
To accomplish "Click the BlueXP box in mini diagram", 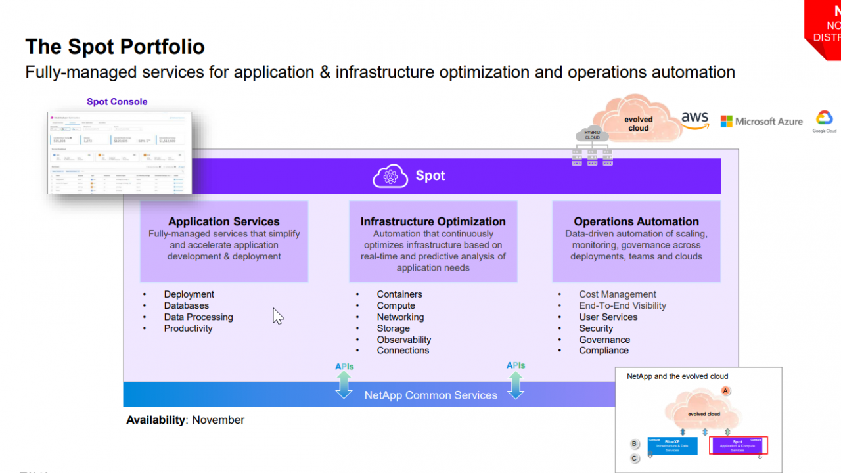I will [672, 445].
